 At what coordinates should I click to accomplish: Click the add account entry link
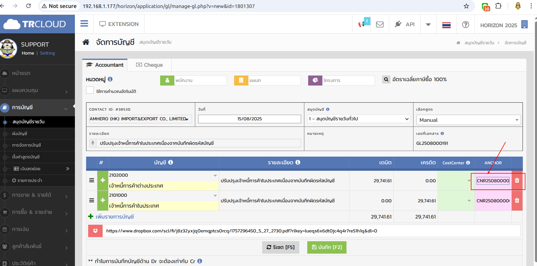[114, 217]
